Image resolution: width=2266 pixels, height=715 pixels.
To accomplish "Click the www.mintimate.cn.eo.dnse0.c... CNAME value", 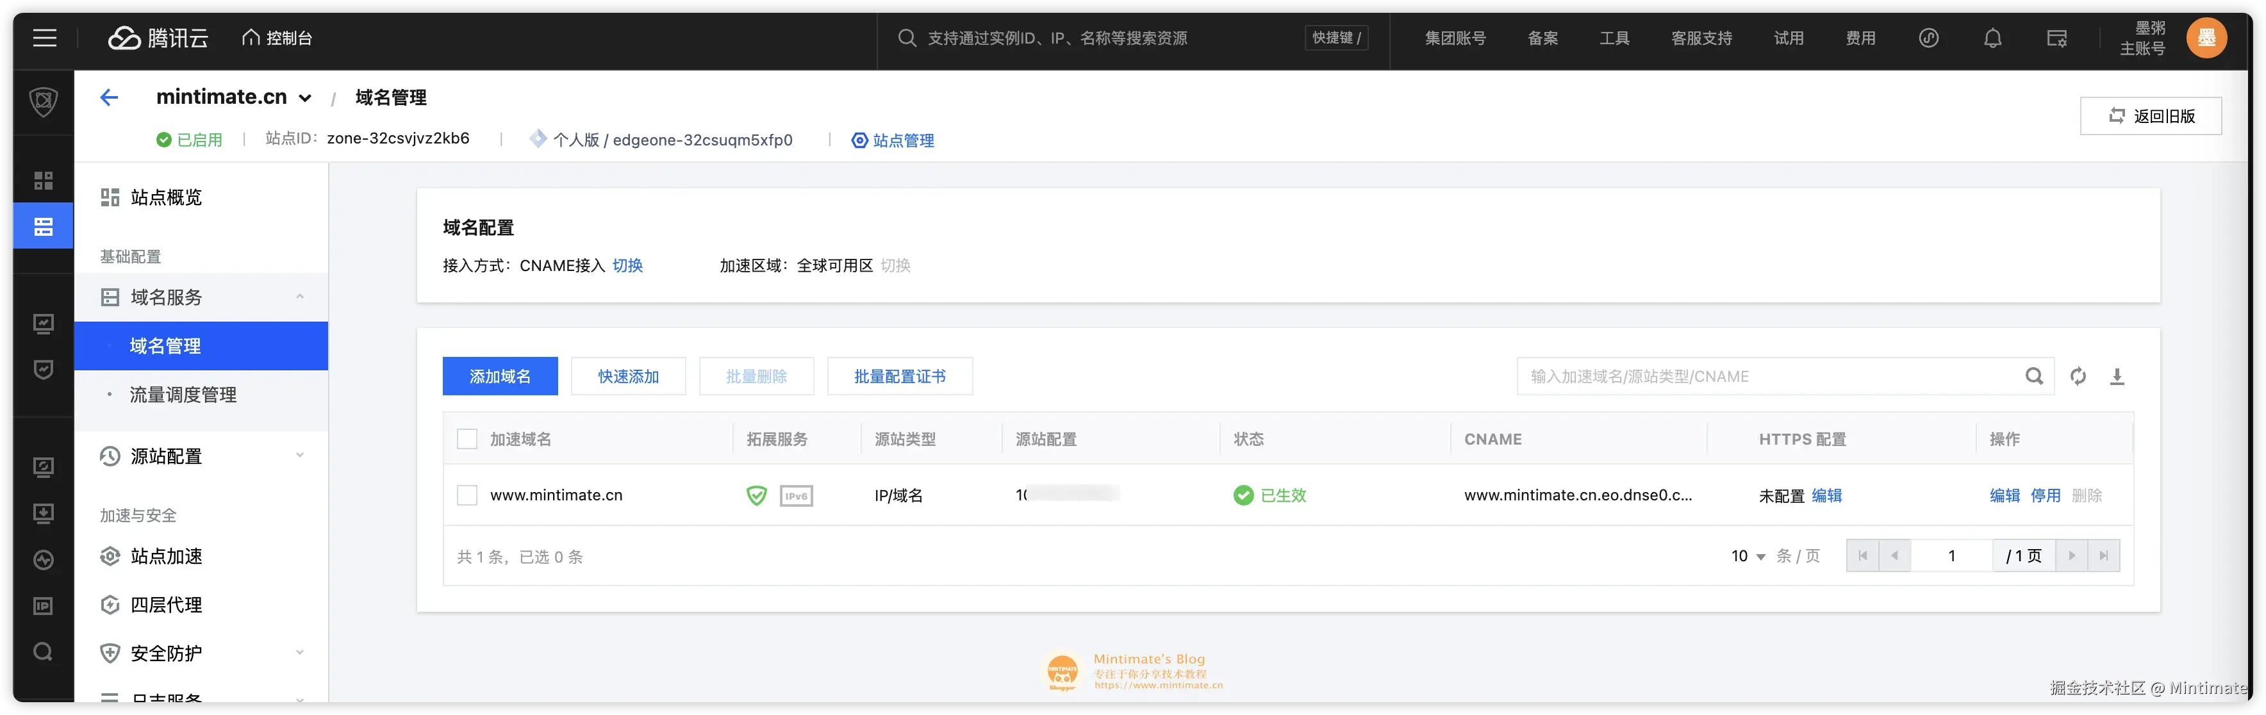I will 1578,495.
